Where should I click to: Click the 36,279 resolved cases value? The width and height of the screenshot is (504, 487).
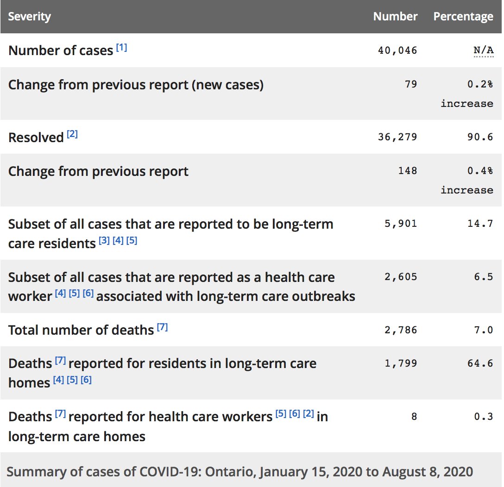coord(397,137)
